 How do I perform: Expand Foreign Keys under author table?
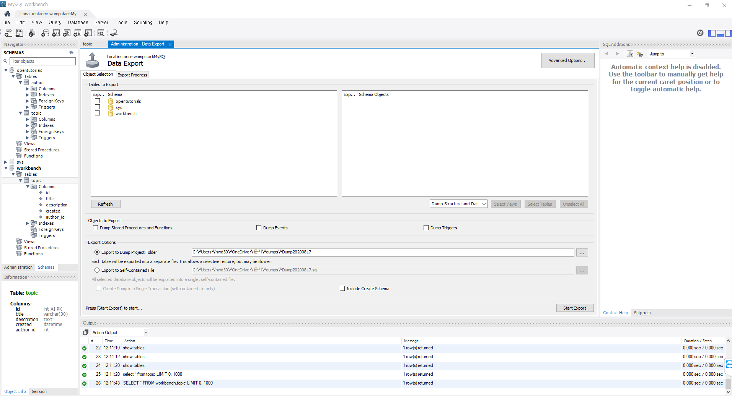click(28, 101)
